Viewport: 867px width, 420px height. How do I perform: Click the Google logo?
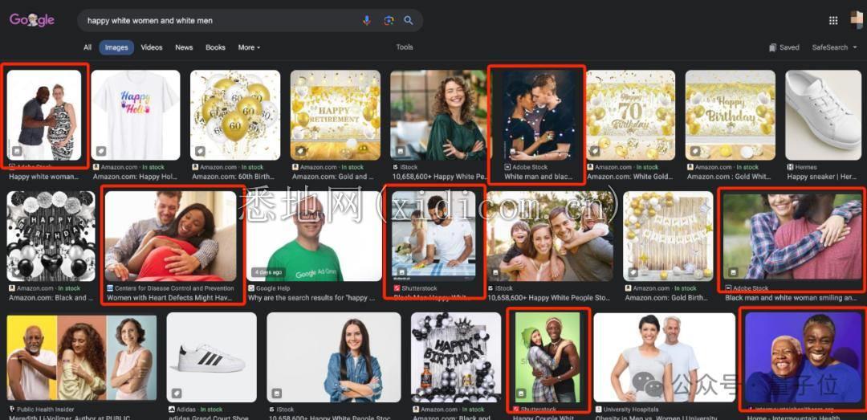(x=32, y=20)
